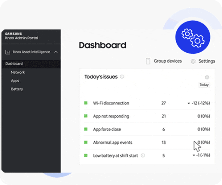222x185 pixels.
Task: Click the Group devices link
Action: pyautogui.click(x=168, y=61)
